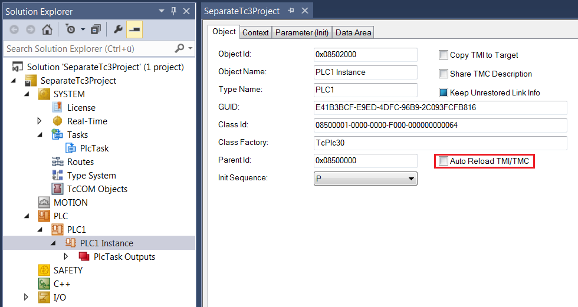Collapse the SeparateTc3Project project node

[13, 81]
